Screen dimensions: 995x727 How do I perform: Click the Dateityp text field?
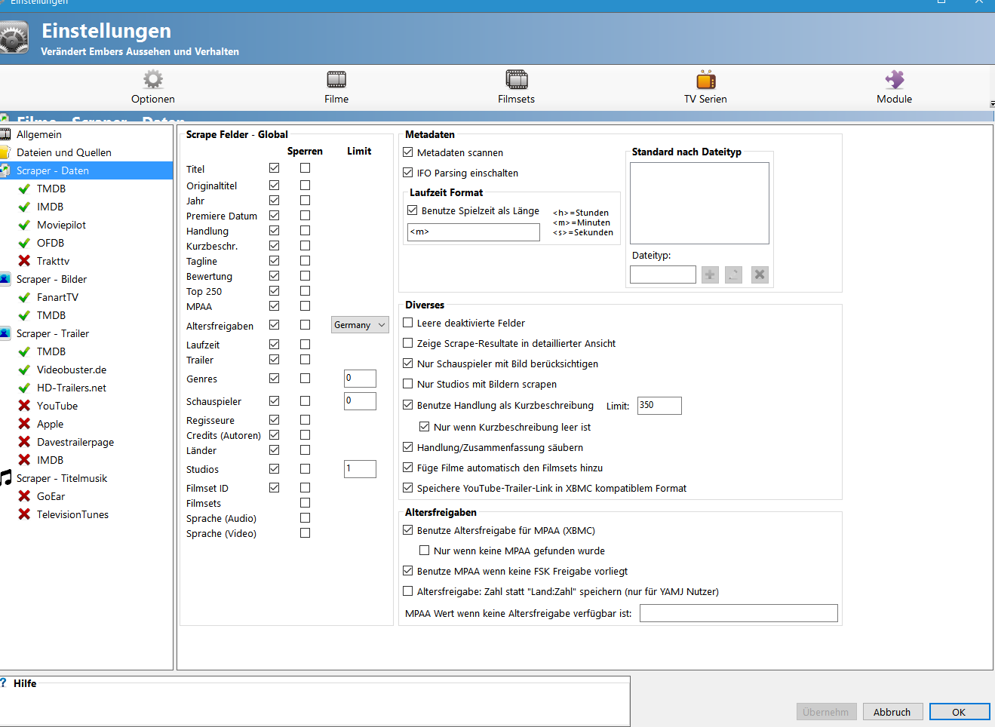click(663, 275)
